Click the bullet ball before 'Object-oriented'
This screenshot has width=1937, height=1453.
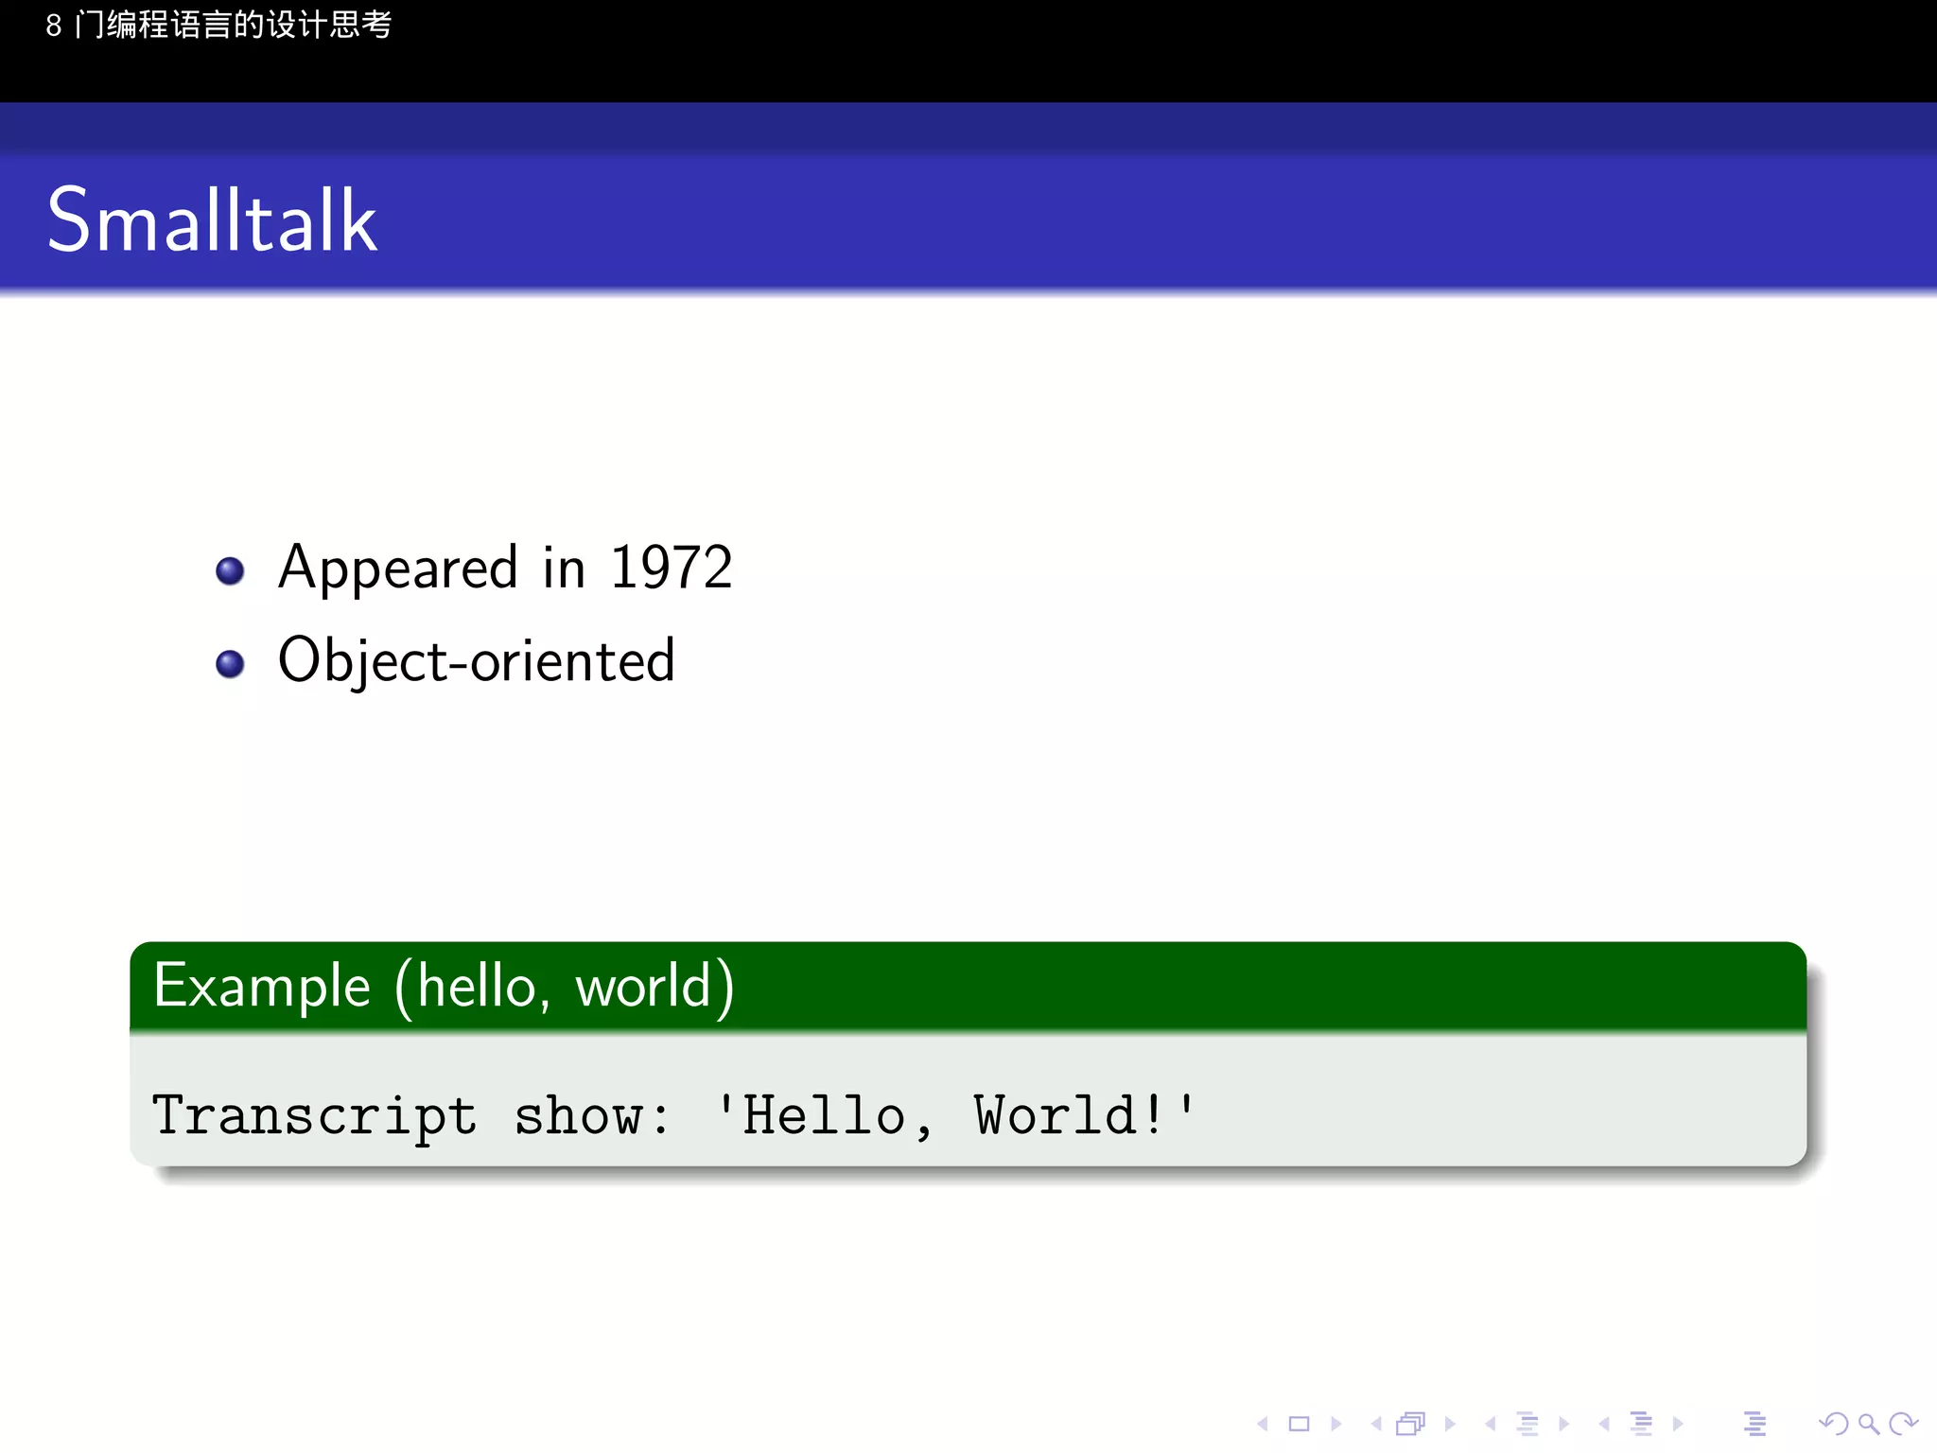(230, 664)
